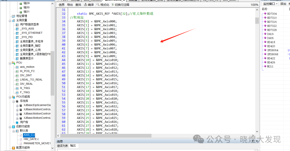This screenshot has width=290, height=151.
Task: Open the 用户数据类型表 table icon
Action: (17, 25)
